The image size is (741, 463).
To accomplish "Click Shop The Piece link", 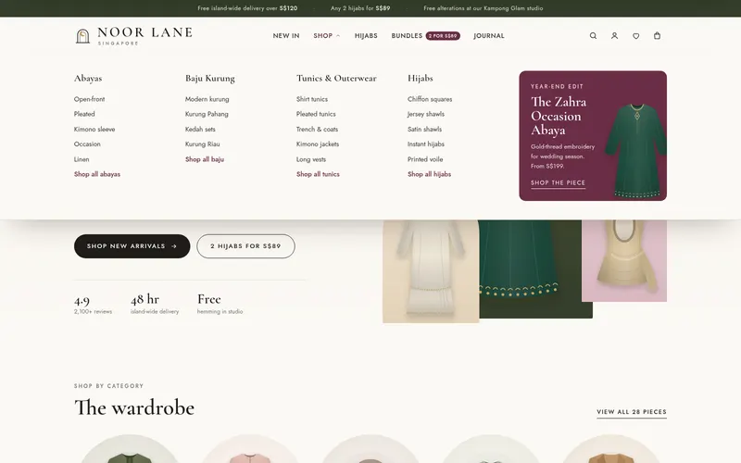I will tap(559, 182).
